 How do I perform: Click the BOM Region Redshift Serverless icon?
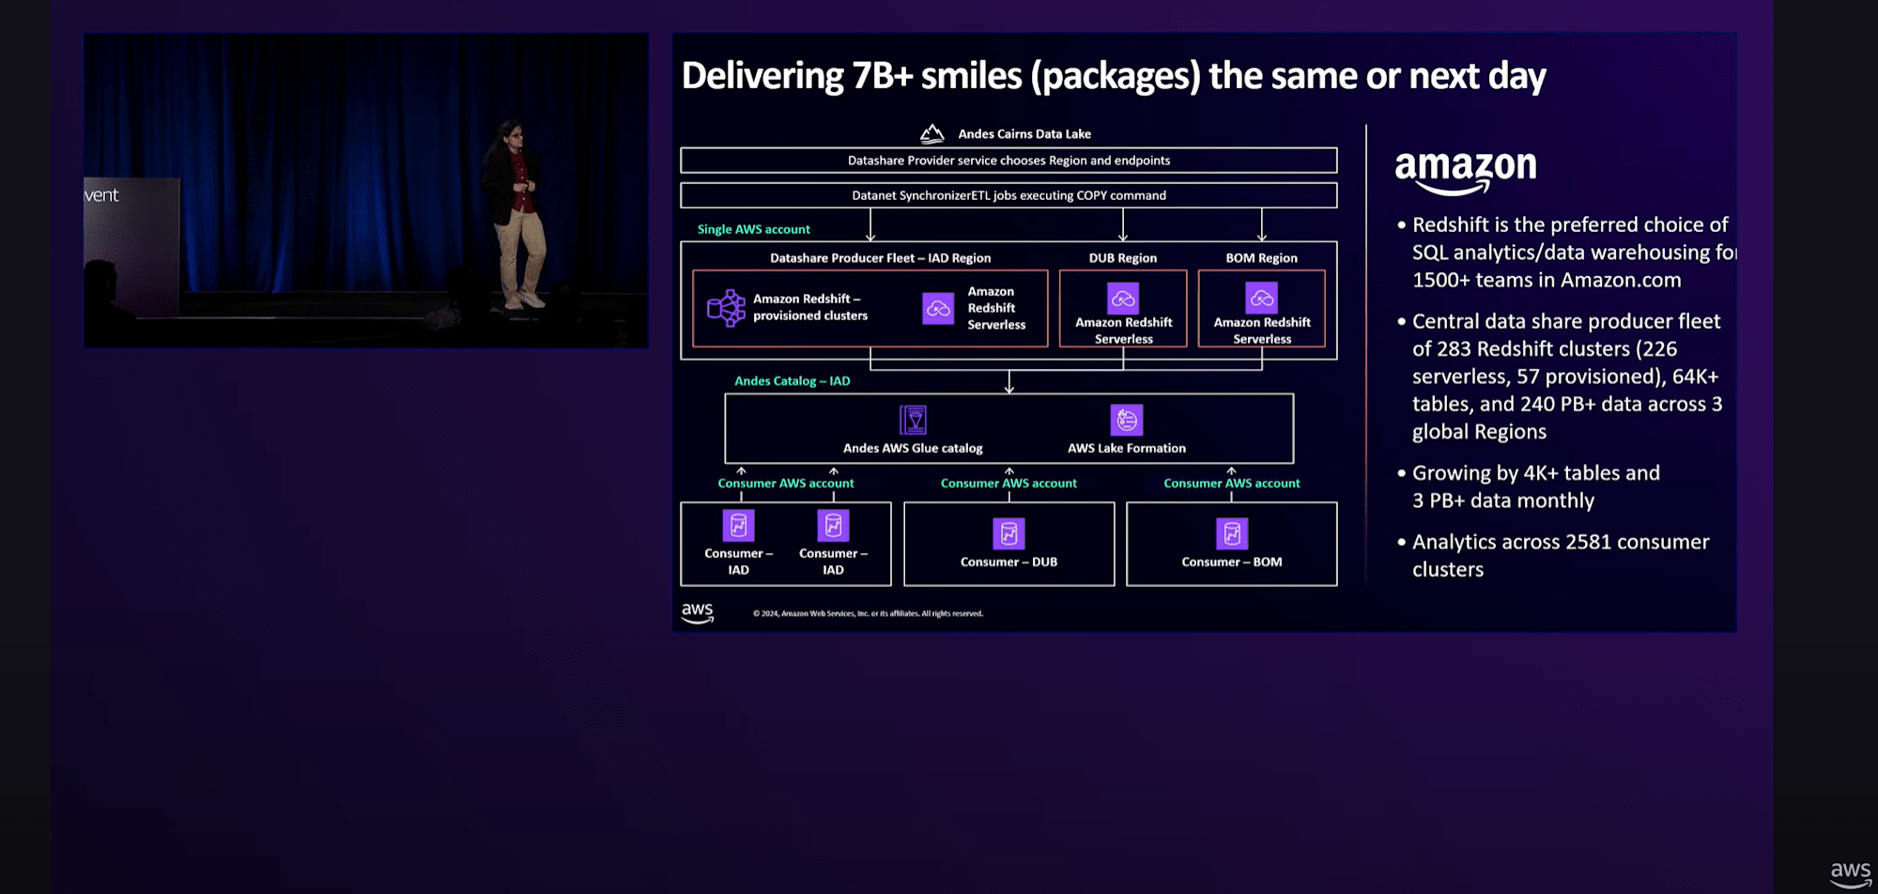coord(1261,299)
